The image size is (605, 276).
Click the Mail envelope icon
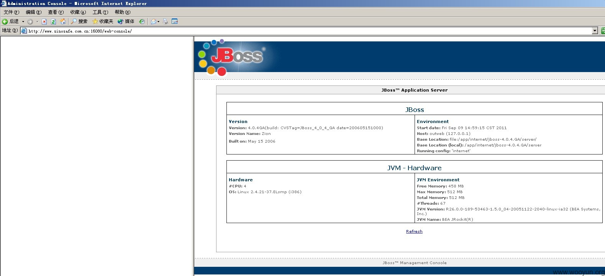click(153, 21)
